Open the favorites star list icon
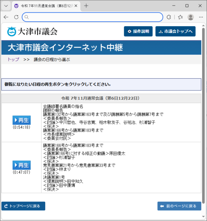The height and width of the screenshot is (221, 207). (x=180, y=17)
